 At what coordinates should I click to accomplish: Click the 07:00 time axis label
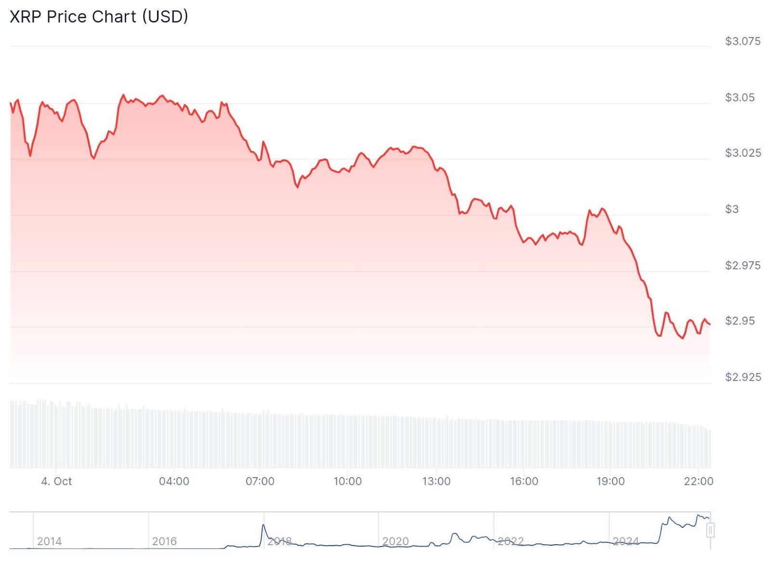(x=260, y=481)
